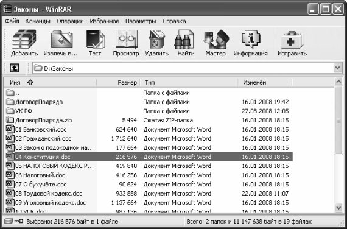347x229 pixels.
Task: Expand the D:\Законы path dropdown
Action: pyautogui.click(x=337, y=68)
